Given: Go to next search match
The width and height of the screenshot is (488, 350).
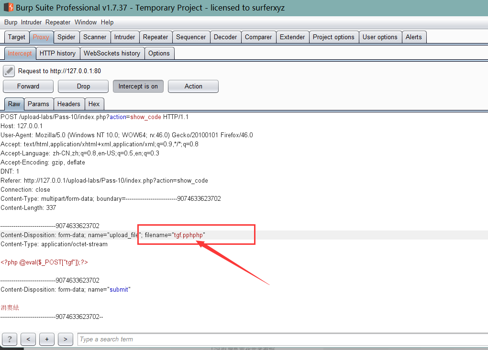Looking at the screenshot, I should point(66,339).
